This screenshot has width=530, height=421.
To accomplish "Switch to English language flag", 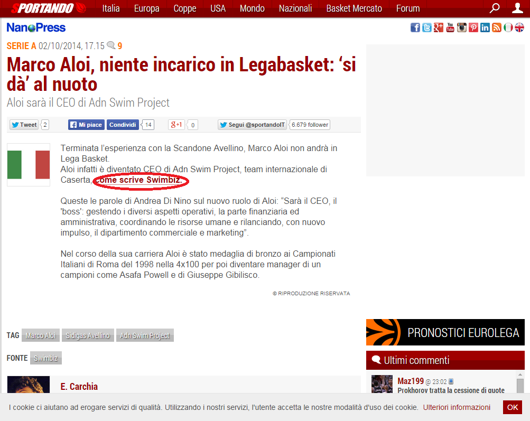I will [x=519, y=27].
